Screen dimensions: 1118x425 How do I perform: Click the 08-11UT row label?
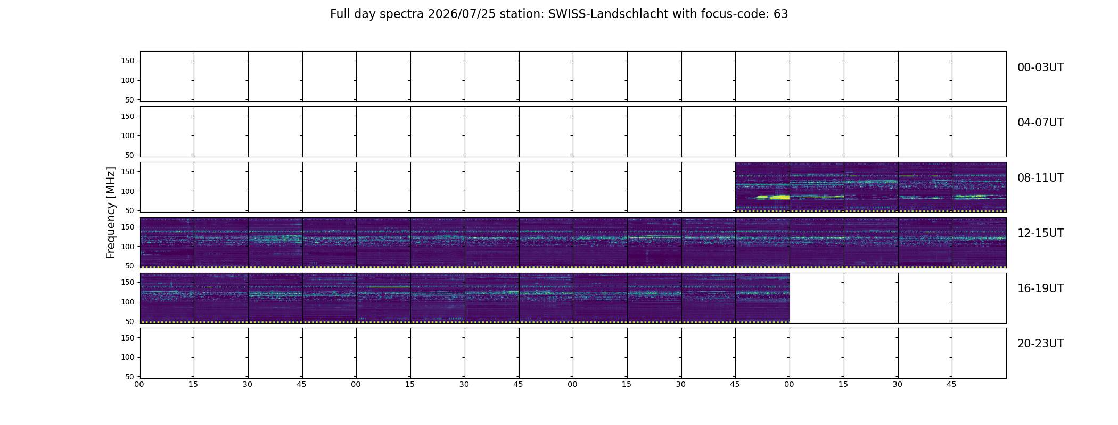click(x=1040, y=178)
